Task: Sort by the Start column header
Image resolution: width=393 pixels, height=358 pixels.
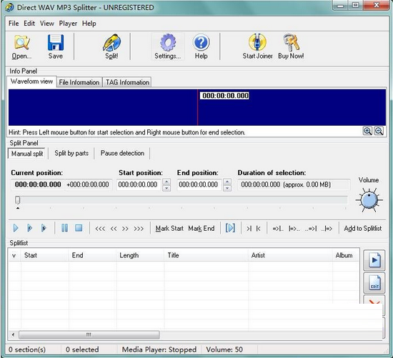Action: point(45,256)
